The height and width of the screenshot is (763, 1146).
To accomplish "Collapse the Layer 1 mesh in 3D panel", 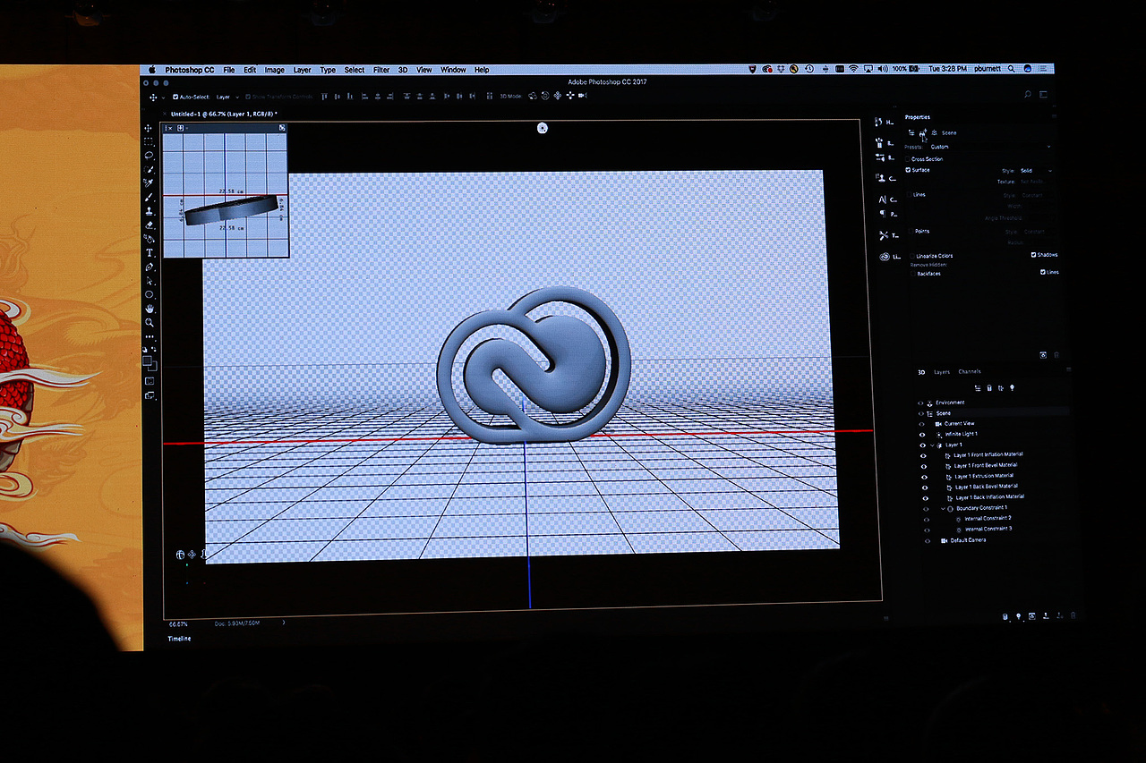I will click(x=933, y=445).
